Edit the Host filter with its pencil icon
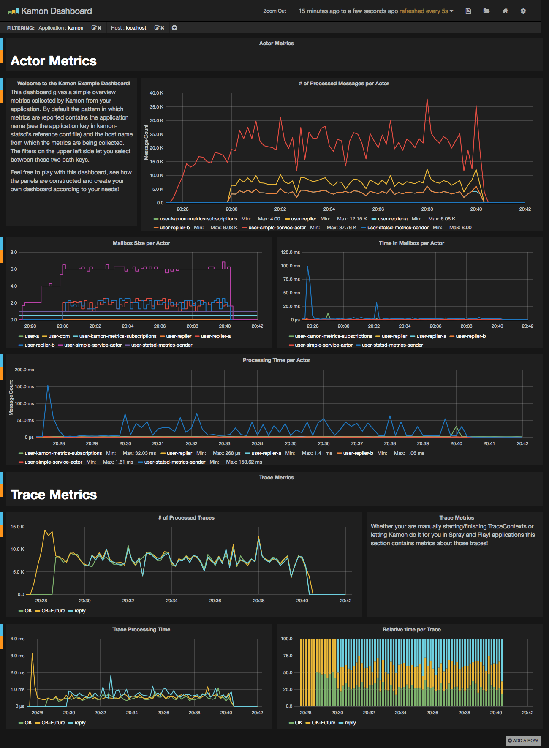This screenshot has height=748, width=549. (157, 28)
